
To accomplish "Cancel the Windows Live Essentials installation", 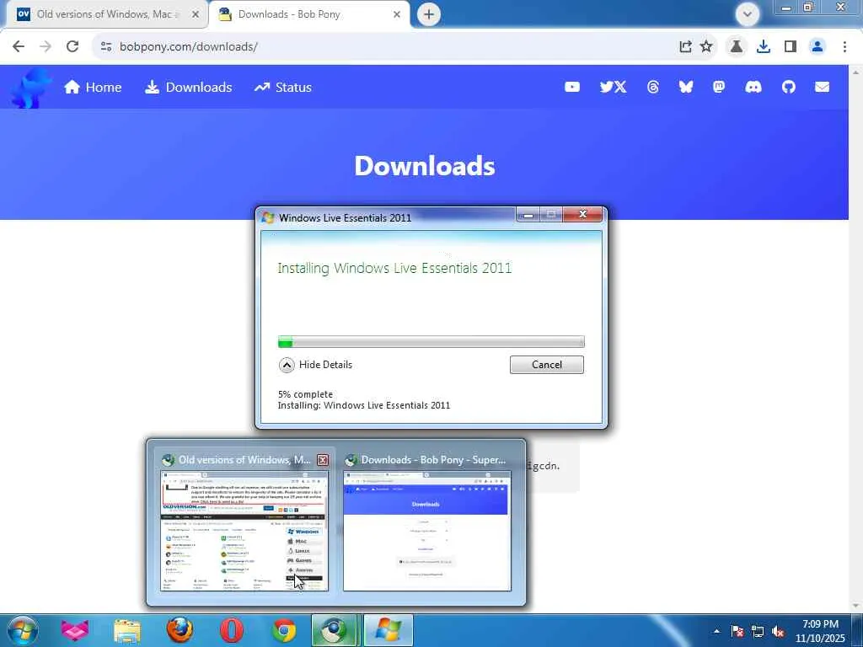I will [546, 365].
